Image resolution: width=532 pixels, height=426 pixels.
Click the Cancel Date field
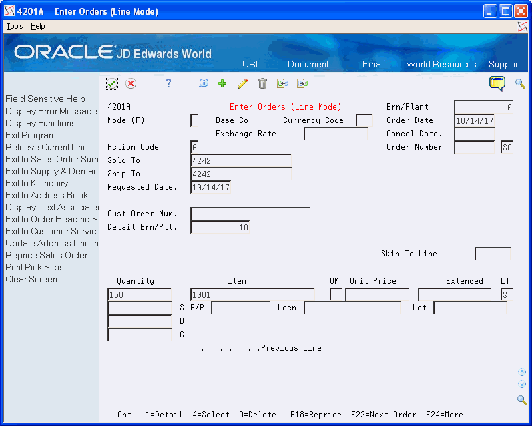[474, 134]
